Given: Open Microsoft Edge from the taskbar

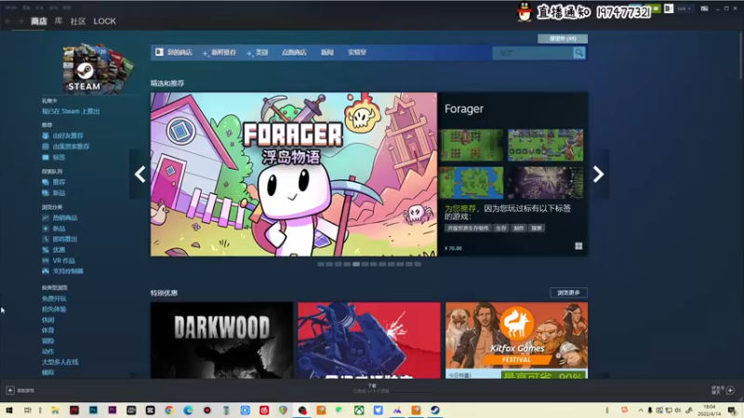Looking at the screenshot, I should 188,410.
